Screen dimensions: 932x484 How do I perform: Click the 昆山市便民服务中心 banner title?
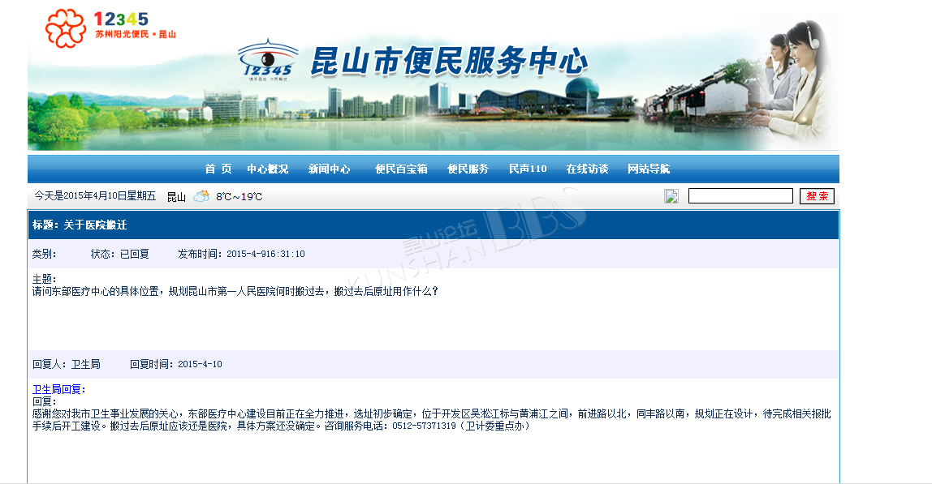pyautogui.click(x=448, y=62)
